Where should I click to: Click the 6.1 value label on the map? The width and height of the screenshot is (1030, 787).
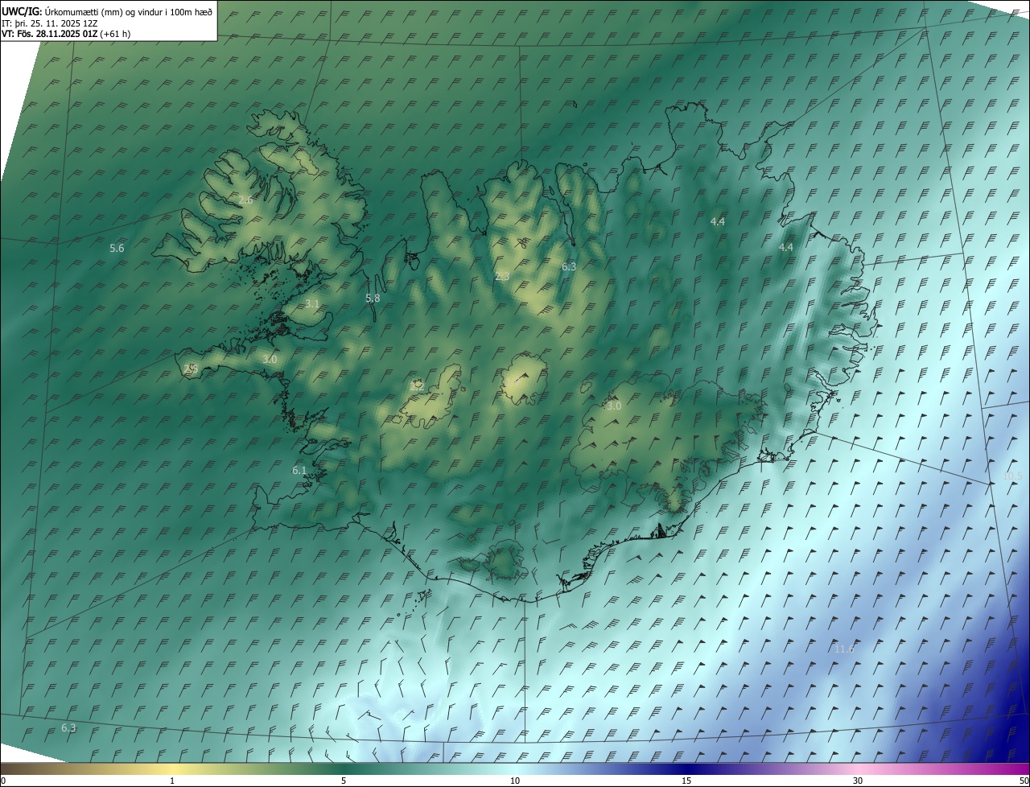(x=299, y=470)
